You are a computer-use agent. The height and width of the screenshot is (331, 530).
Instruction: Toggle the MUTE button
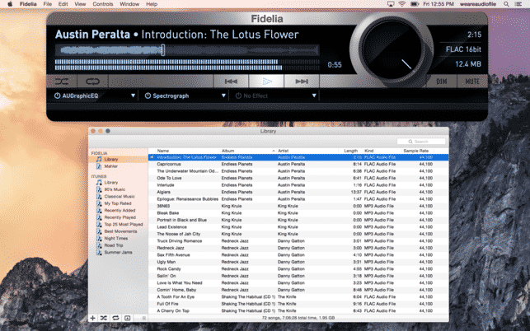471,82
